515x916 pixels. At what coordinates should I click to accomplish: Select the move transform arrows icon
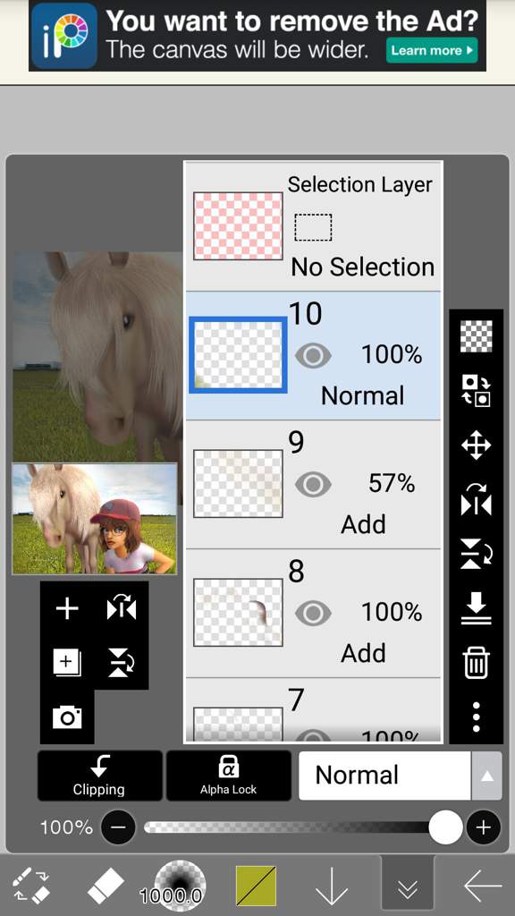[476, 445]
